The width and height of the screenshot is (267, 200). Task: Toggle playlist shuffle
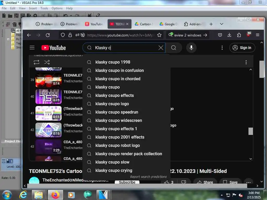pyautogui.click(x=47, y=62)
